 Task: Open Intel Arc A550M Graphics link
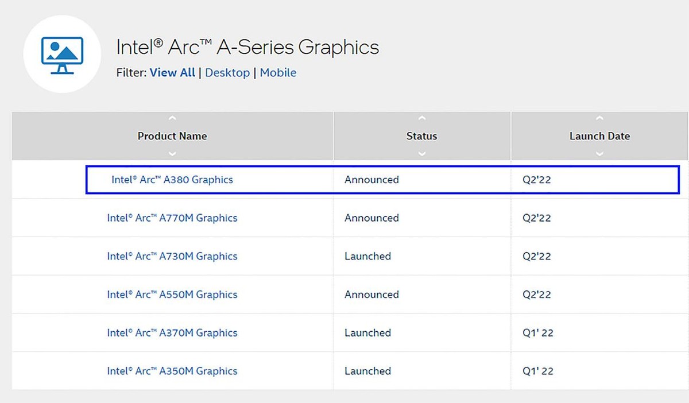pyautogui.click(x=172, y=294)
